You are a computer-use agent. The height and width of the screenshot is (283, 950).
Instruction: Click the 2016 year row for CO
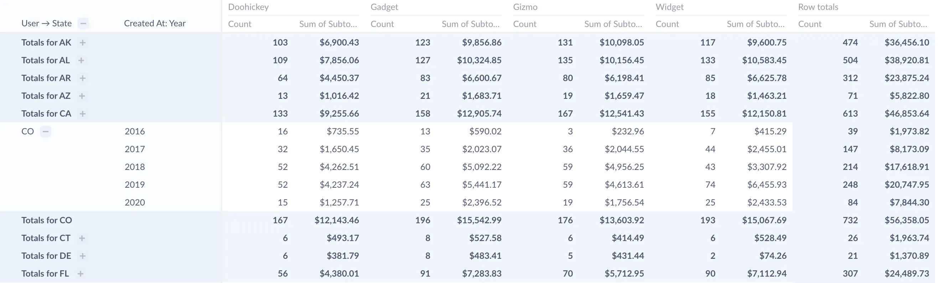[x=135, y=132]
